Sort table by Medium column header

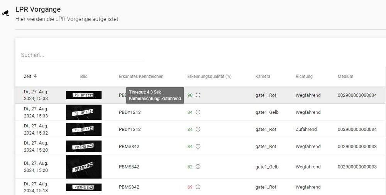(x=345, y=77)
